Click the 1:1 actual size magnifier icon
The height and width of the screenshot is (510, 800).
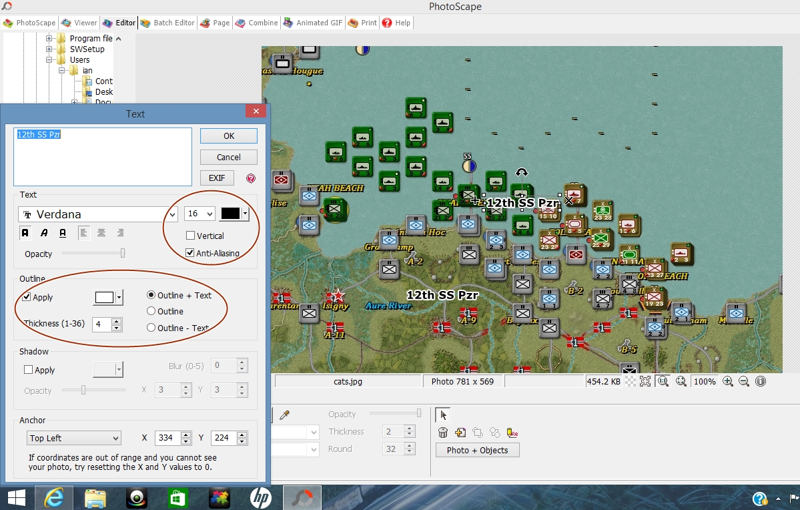663,381
